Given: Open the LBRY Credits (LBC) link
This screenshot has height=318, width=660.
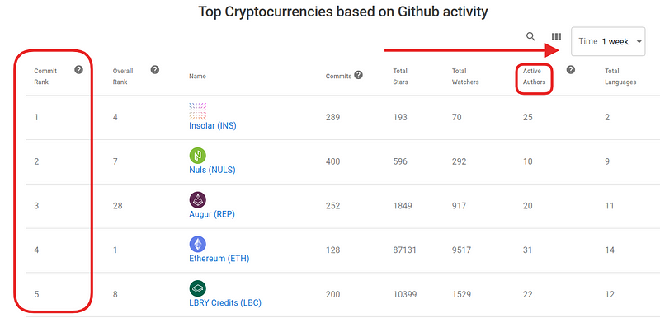Looking at the screenshot, I should click(225, 302).
